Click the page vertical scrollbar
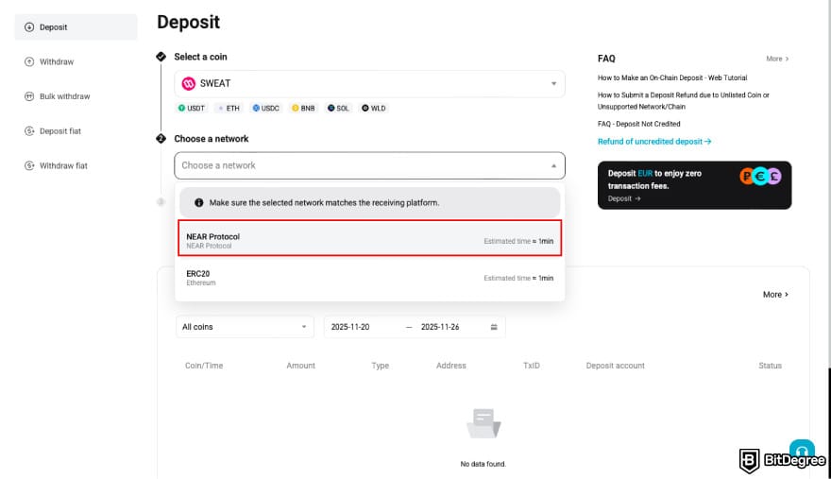This screenshot has height=479, width=831. 829,421
